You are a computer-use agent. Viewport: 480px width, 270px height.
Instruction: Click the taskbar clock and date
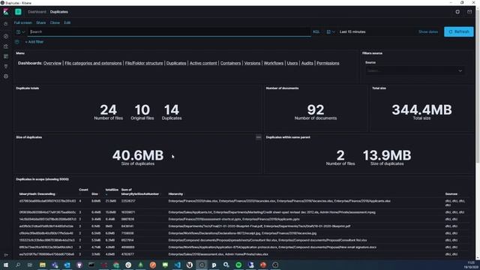(470, 265)
